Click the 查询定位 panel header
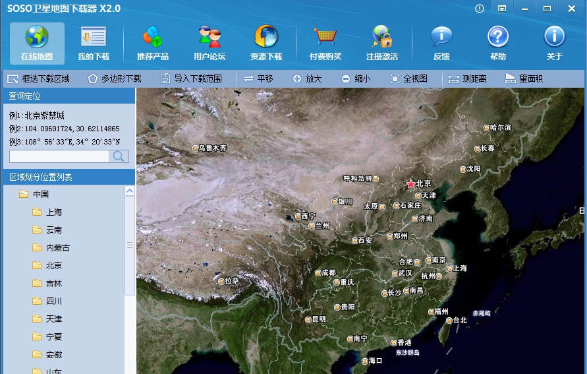Viewport: 587px width, 374px height. 69,96
